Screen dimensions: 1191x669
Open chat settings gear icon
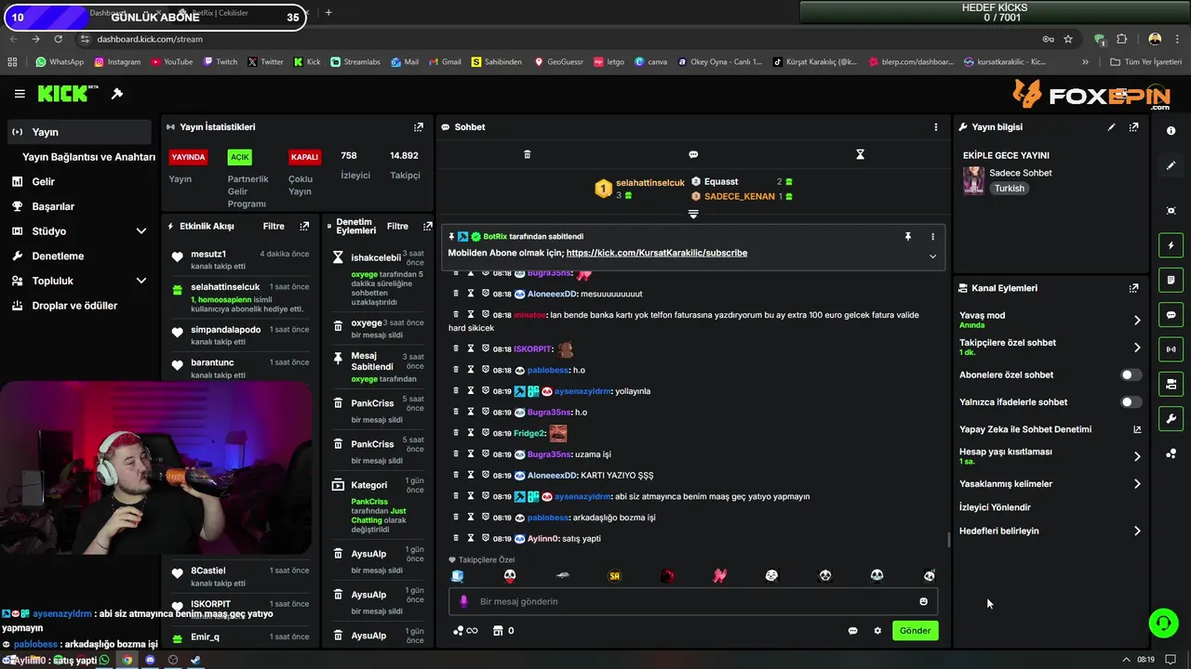tap(877, 631)
